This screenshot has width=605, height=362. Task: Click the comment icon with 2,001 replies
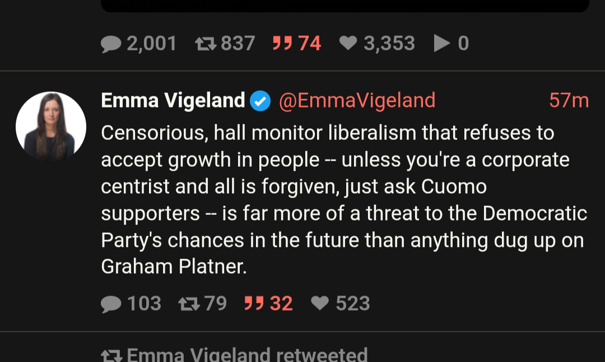pyautogui.click(x=111, y=44)
